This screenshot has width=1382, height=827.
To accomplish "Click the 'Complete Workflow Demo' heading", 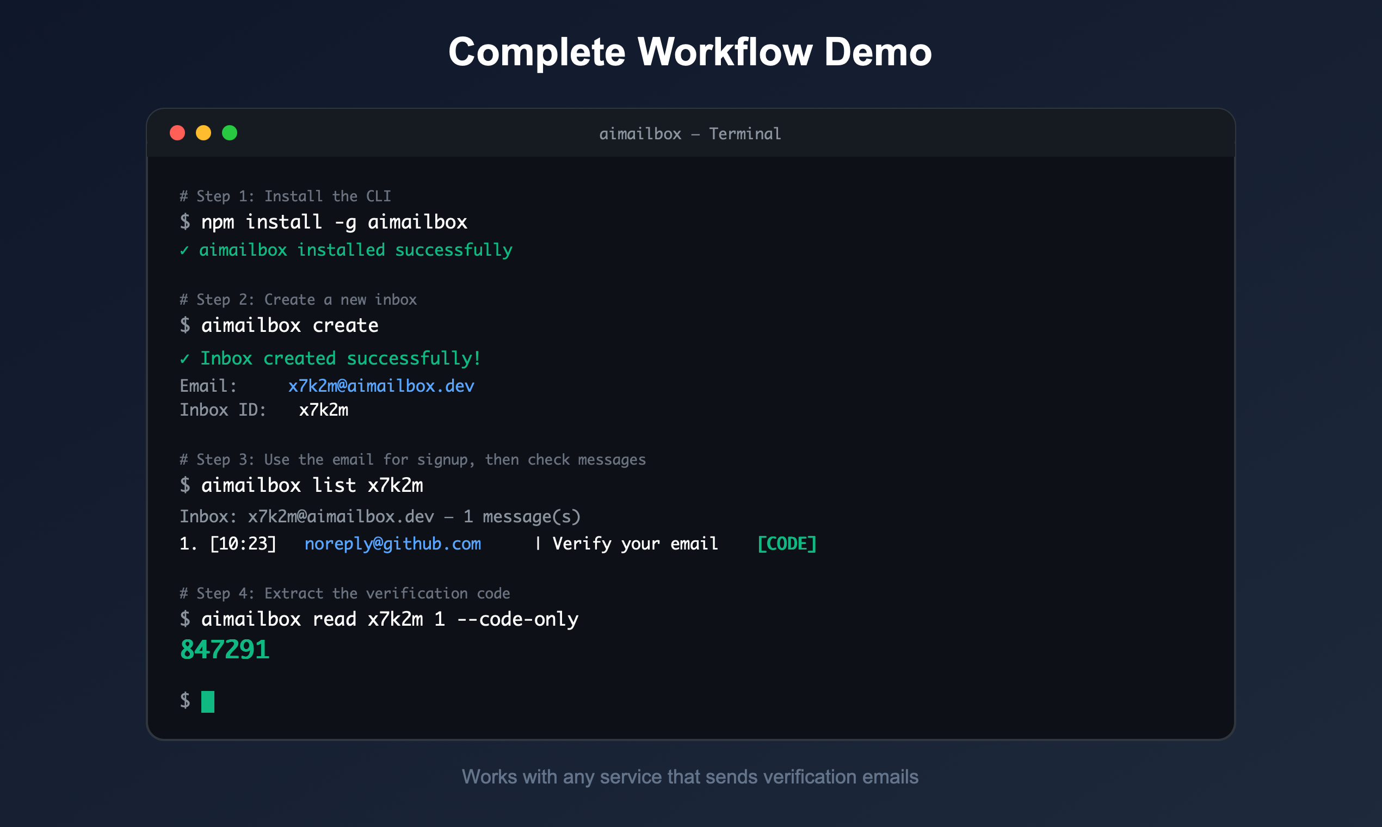I will (690, 52).
